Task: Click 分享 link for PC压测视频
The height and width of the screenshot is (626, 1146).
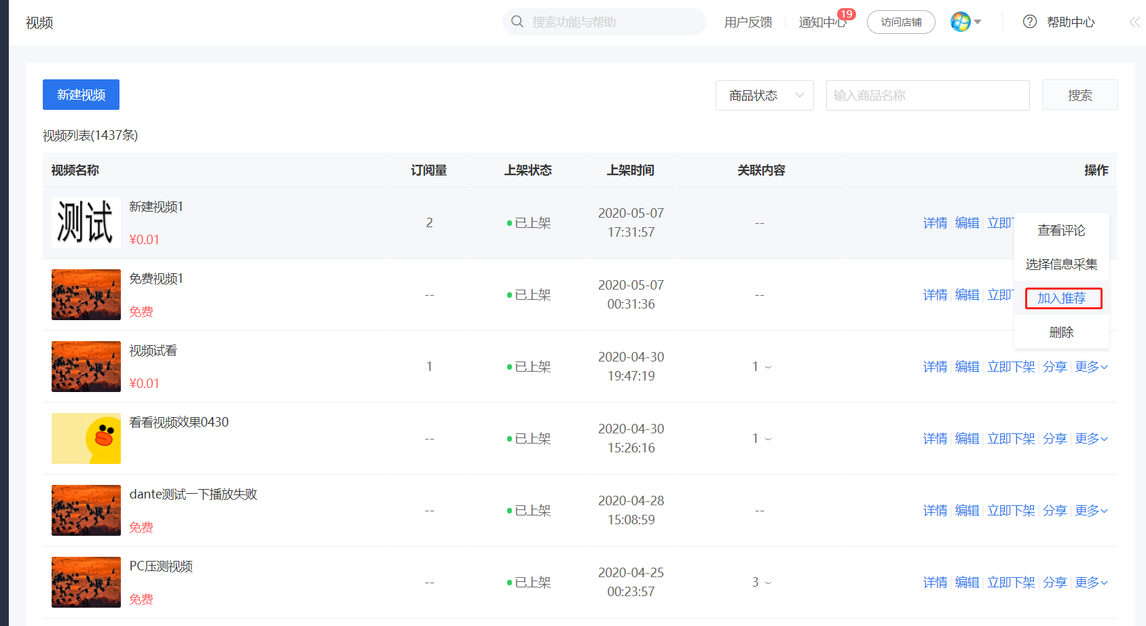Action: coord(1055,583)
